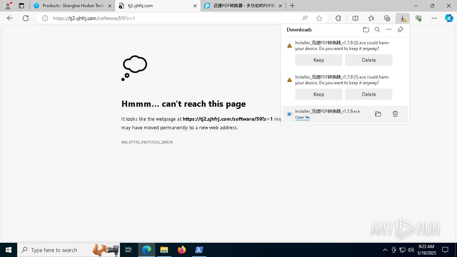
Task: Switch to Products- Shanghai Hudun tab
Action: point(72,6)
